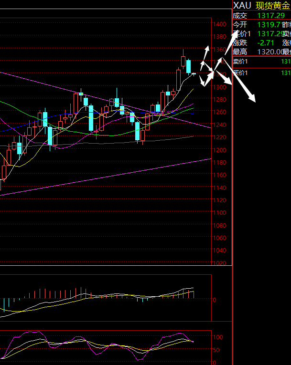The height and width of the screenshot is (365, 291).
Task: Click 买价1 in the lower quote box
Action: pyautogui.click(x=240, y=73)
